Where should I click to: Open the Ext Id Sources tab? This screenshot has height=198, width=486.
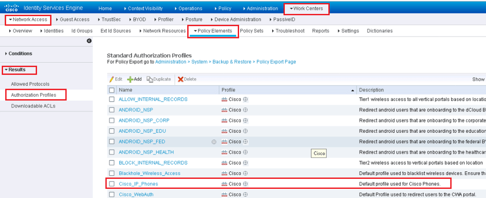click(x=116, y=31)
